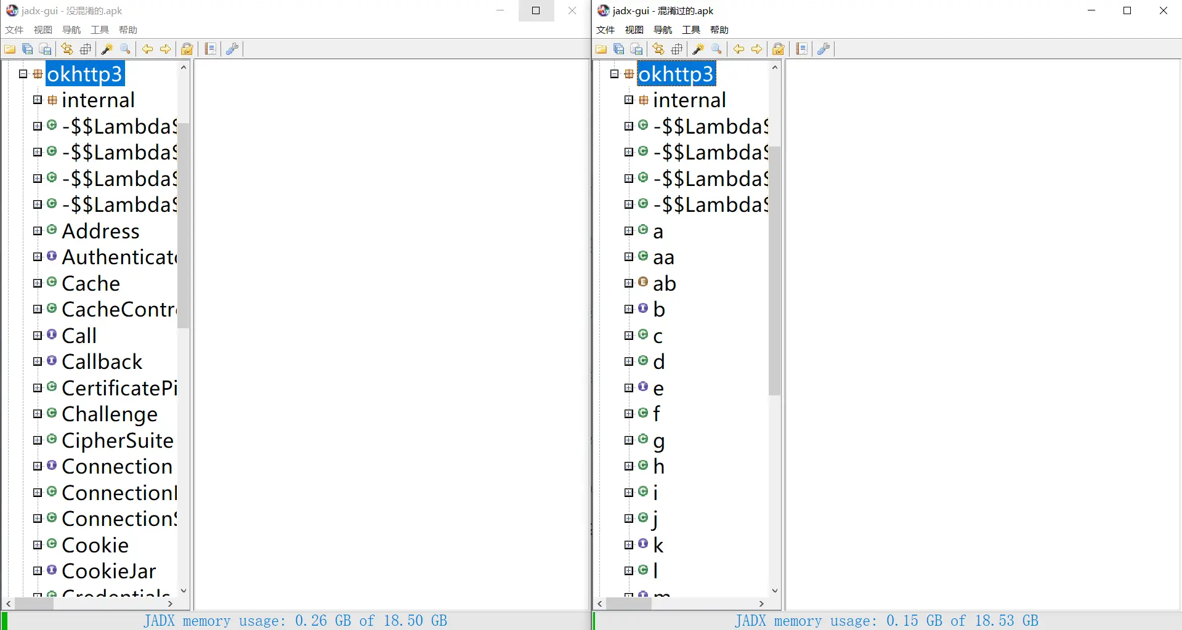Click the memory usage bar in the 没混淆的.apk window

[x=296, y=621]
